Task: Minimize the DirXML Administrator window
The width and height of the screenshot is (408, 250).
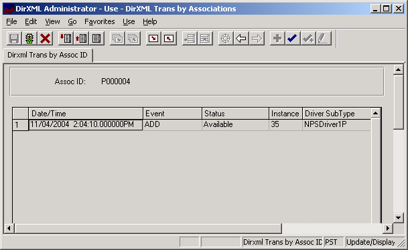Action: coord(375,9)
